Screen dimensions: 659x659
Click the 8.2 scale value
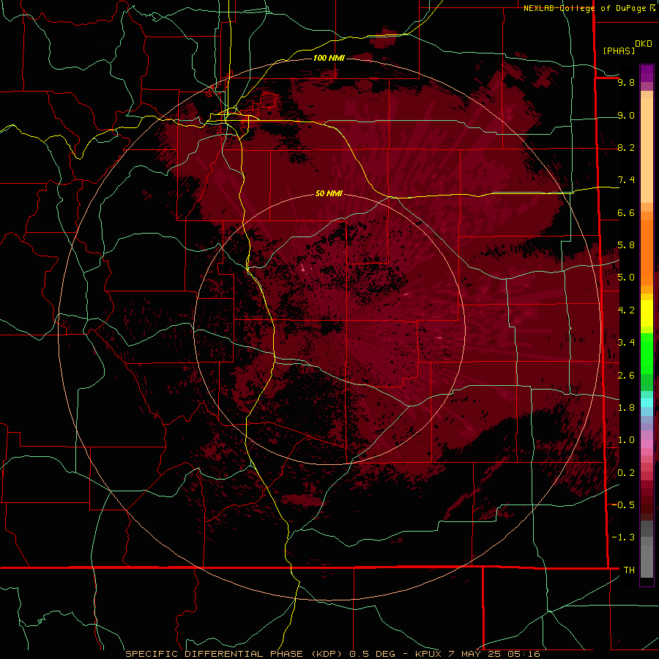click(626, 147)
